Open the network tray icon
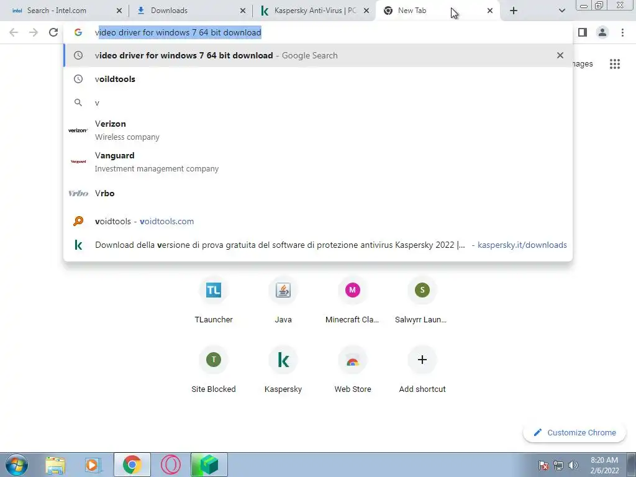This screenshot has width=636, height=477. click(558, 465)
